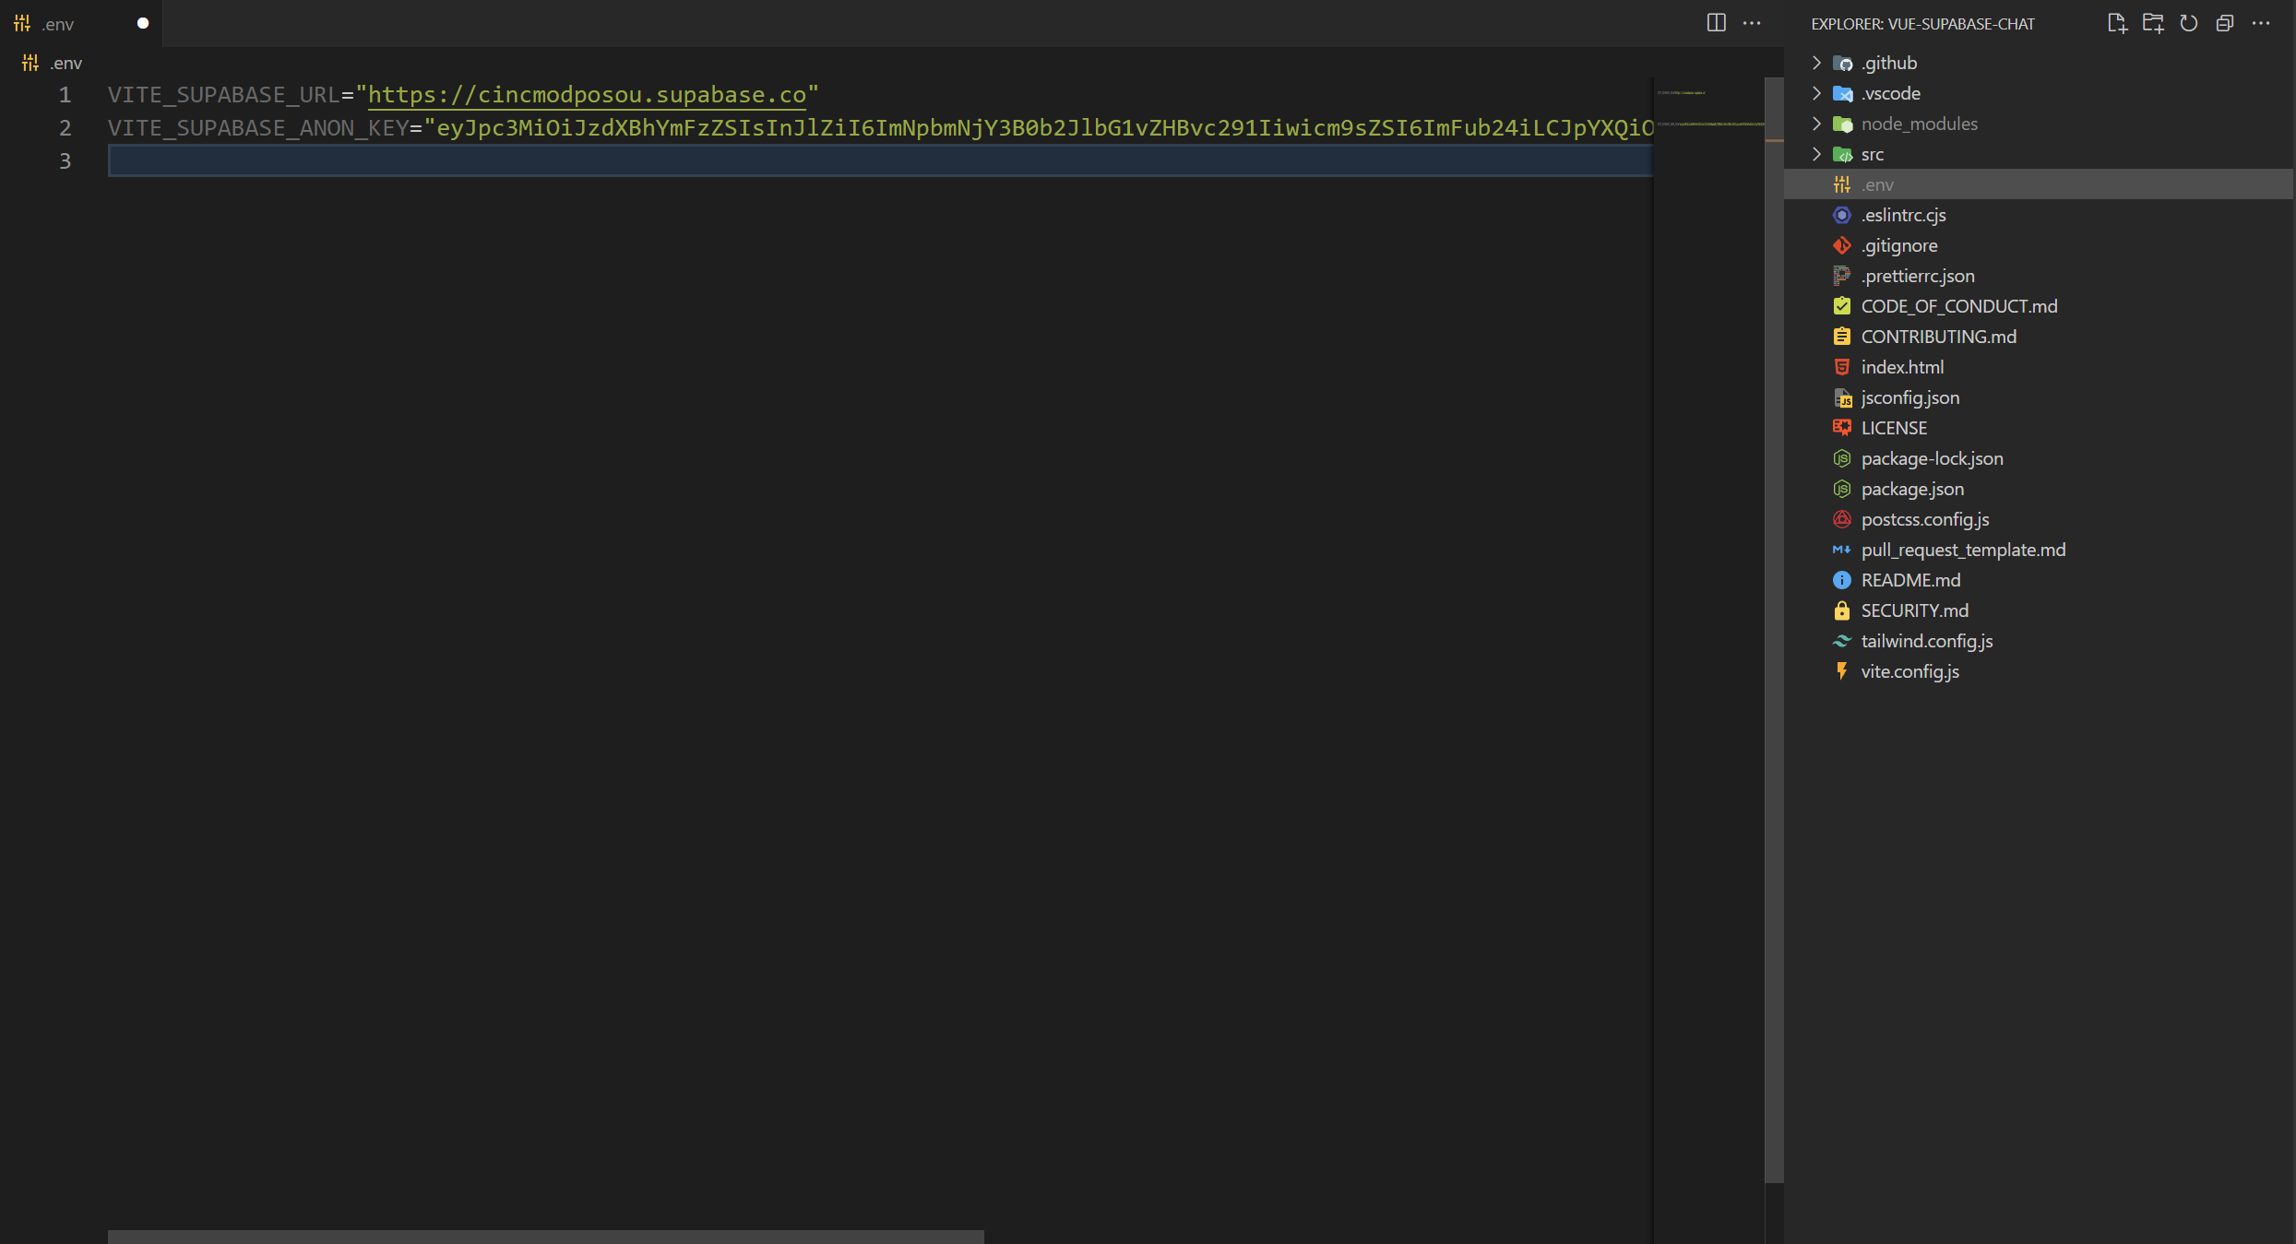Expand the .vscode folder
Viewport: 2296px width, 1244px height.
click(x=1890, y=93)
